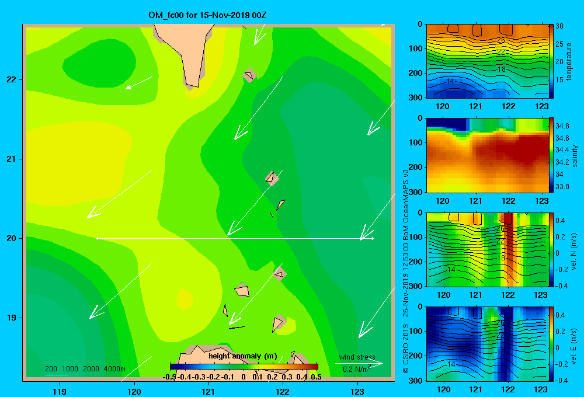
Task: Click the 'wind stress' legend label
Action: (357, 357)
